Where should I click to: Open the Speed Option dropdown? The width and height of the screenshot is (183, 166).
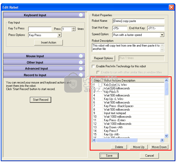(x=162, y=35)
